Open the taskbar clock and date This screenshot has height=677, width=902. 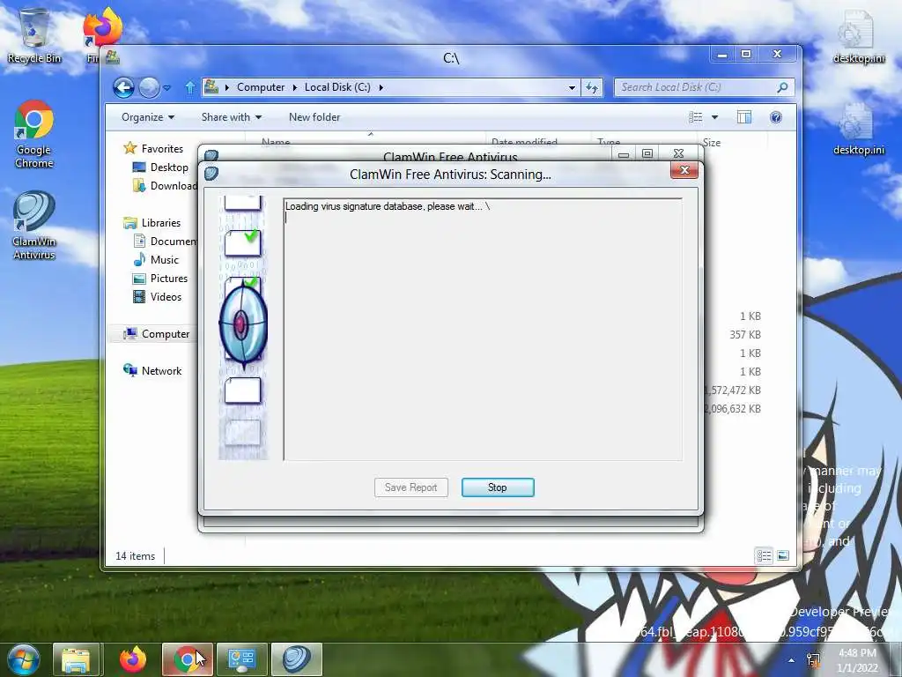(x=857, y=660)
